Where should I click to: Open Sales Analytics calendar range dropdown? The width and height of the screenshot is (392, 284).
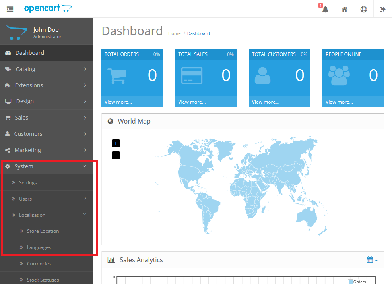coord(372,260)
